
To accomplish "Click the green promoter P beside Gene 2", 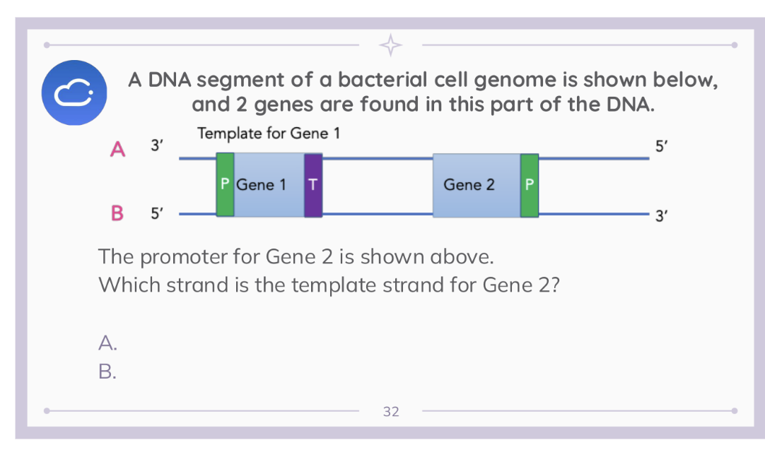I will click(x=530, y=185).
